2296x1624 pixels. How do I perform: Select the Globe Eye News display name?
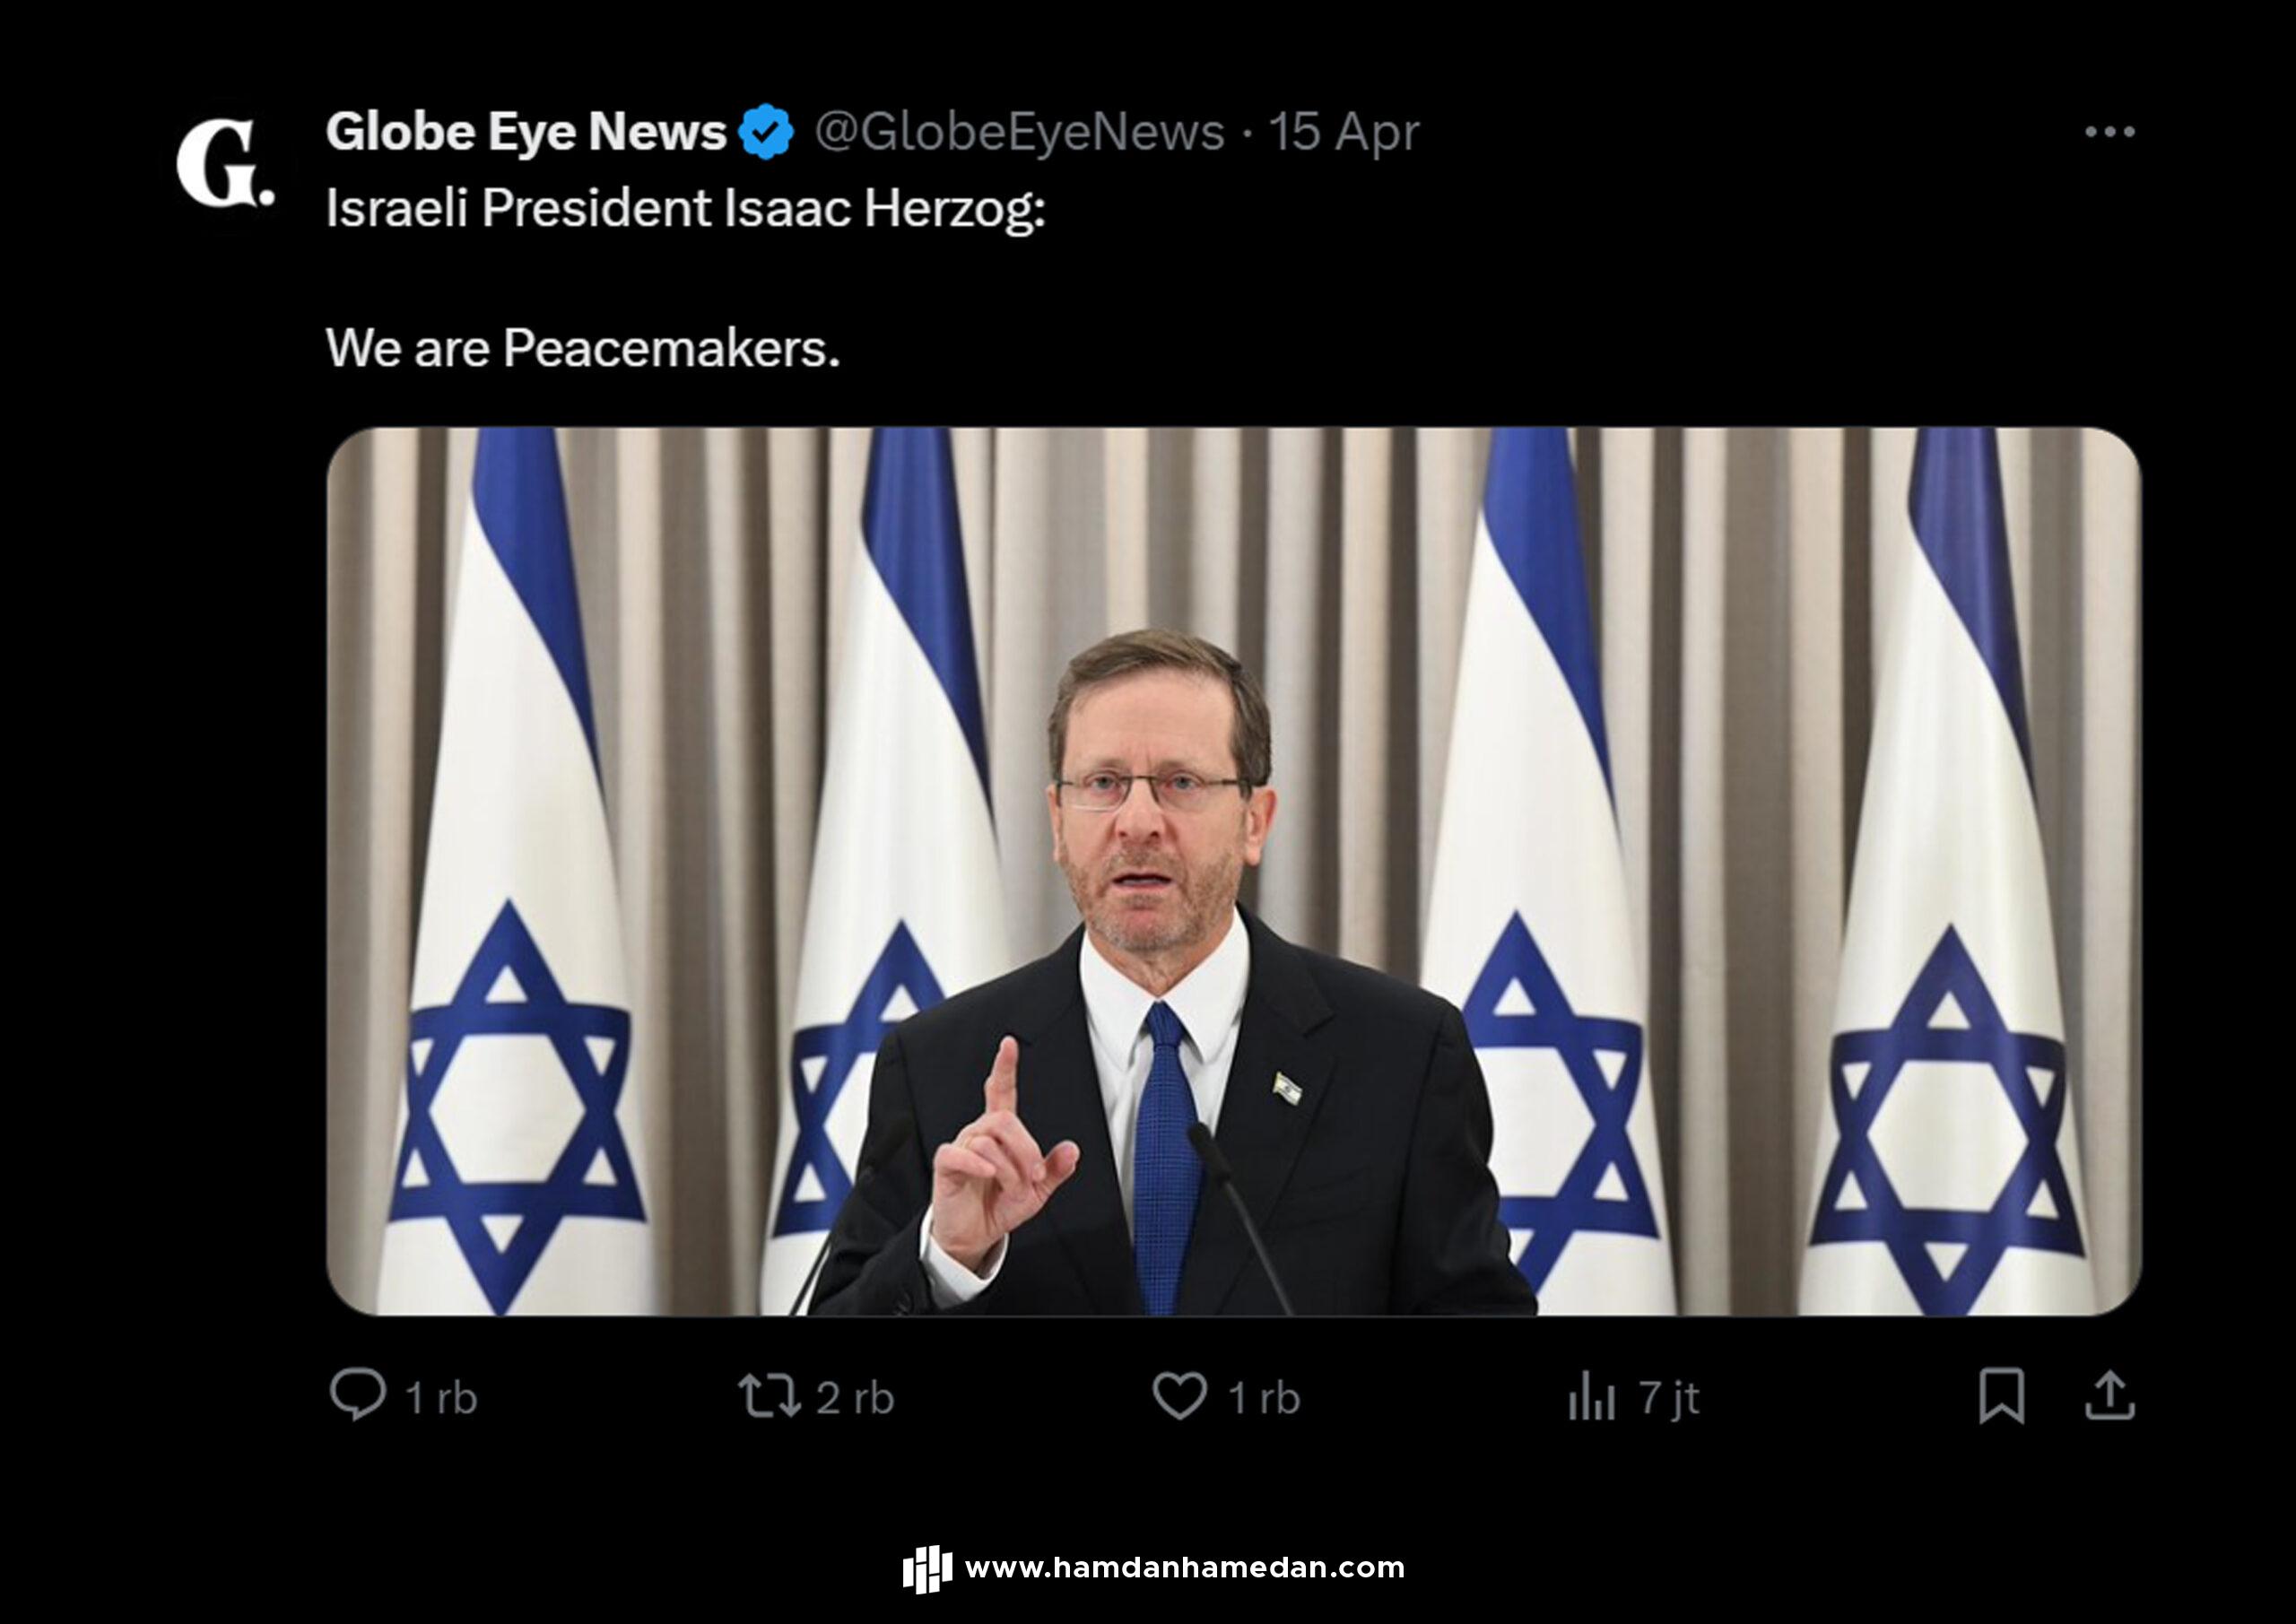(x=526, y=132)
